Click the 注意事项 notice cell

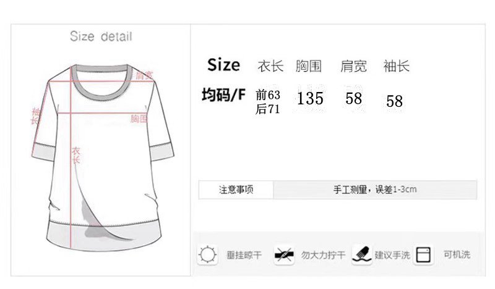pyautogui.click(x=236, y=190)
